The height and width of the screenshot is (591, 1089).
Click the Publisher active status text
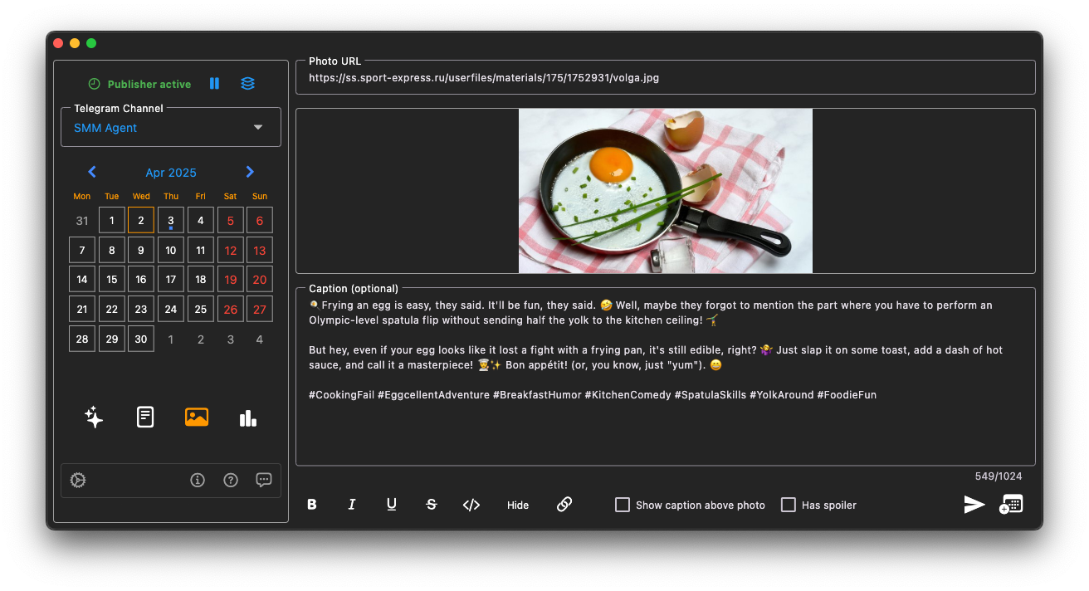[149, 85]
